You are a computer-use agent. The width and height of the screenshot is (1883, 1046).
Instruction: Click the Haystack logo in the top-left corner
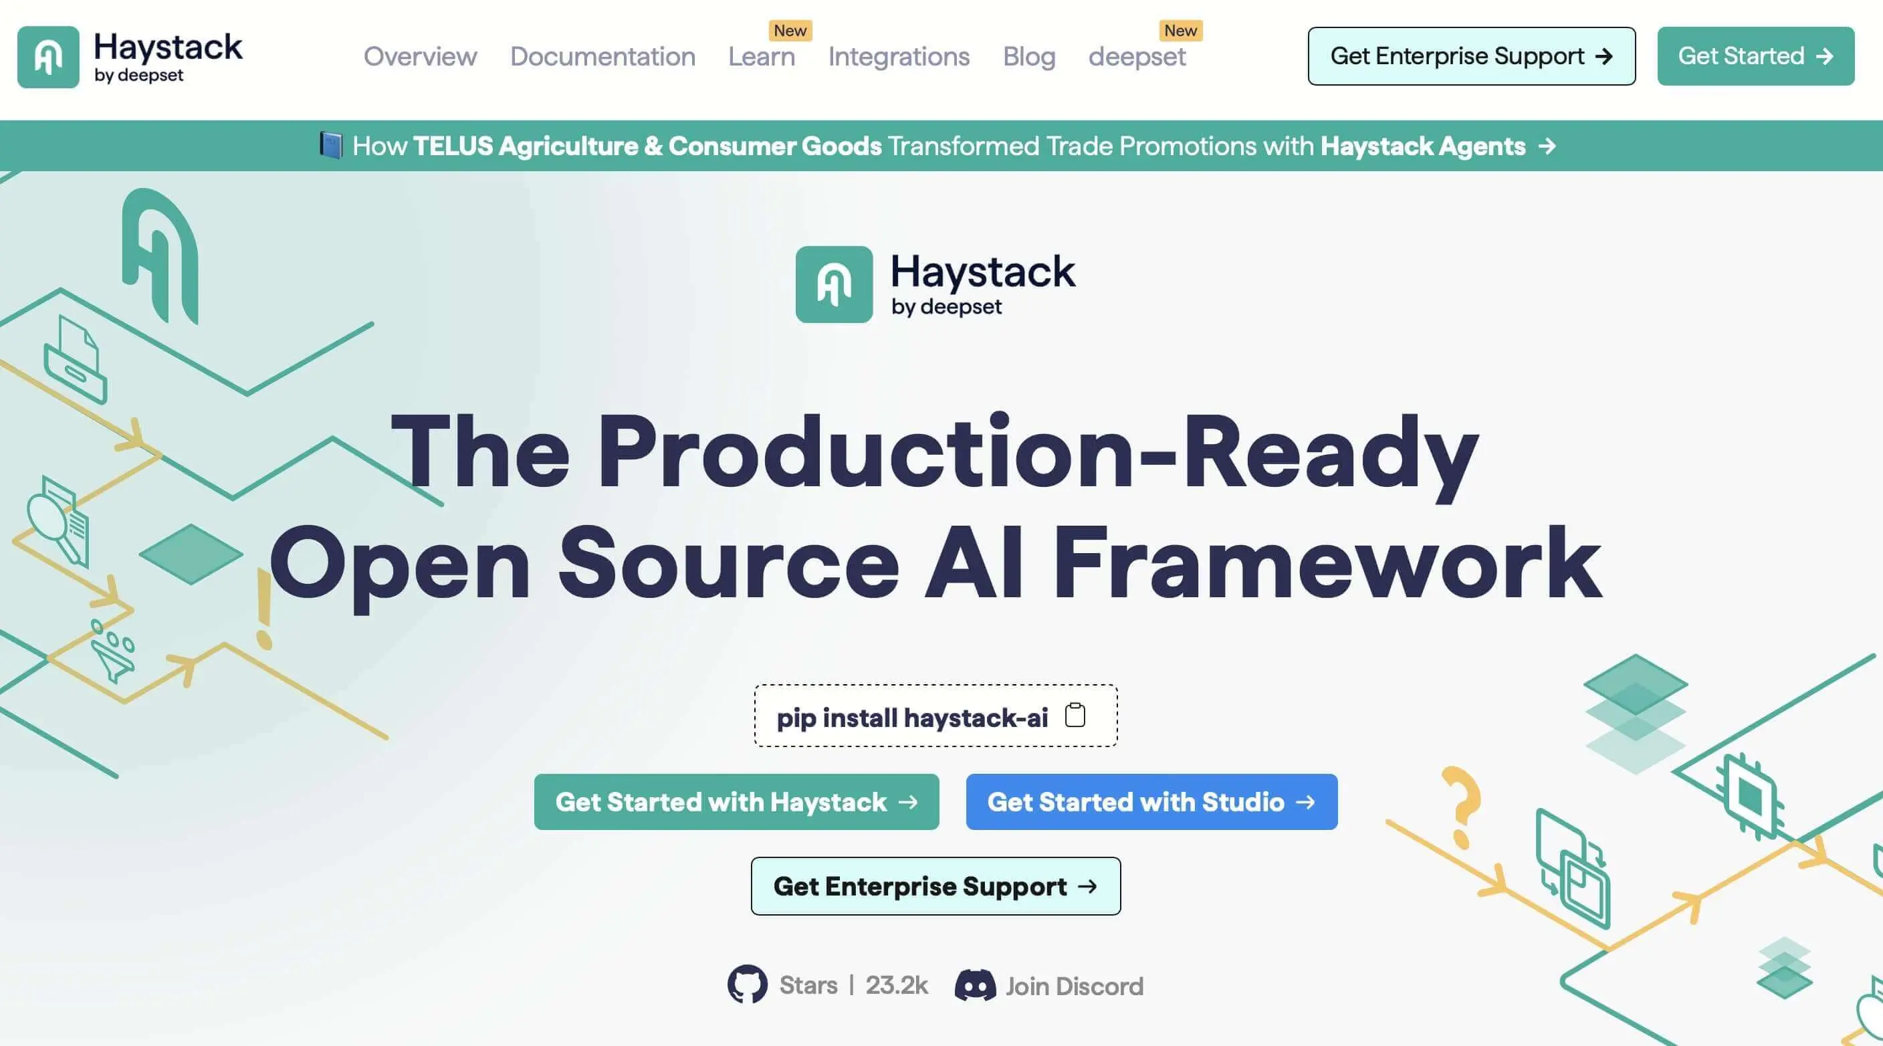[132, 56]
